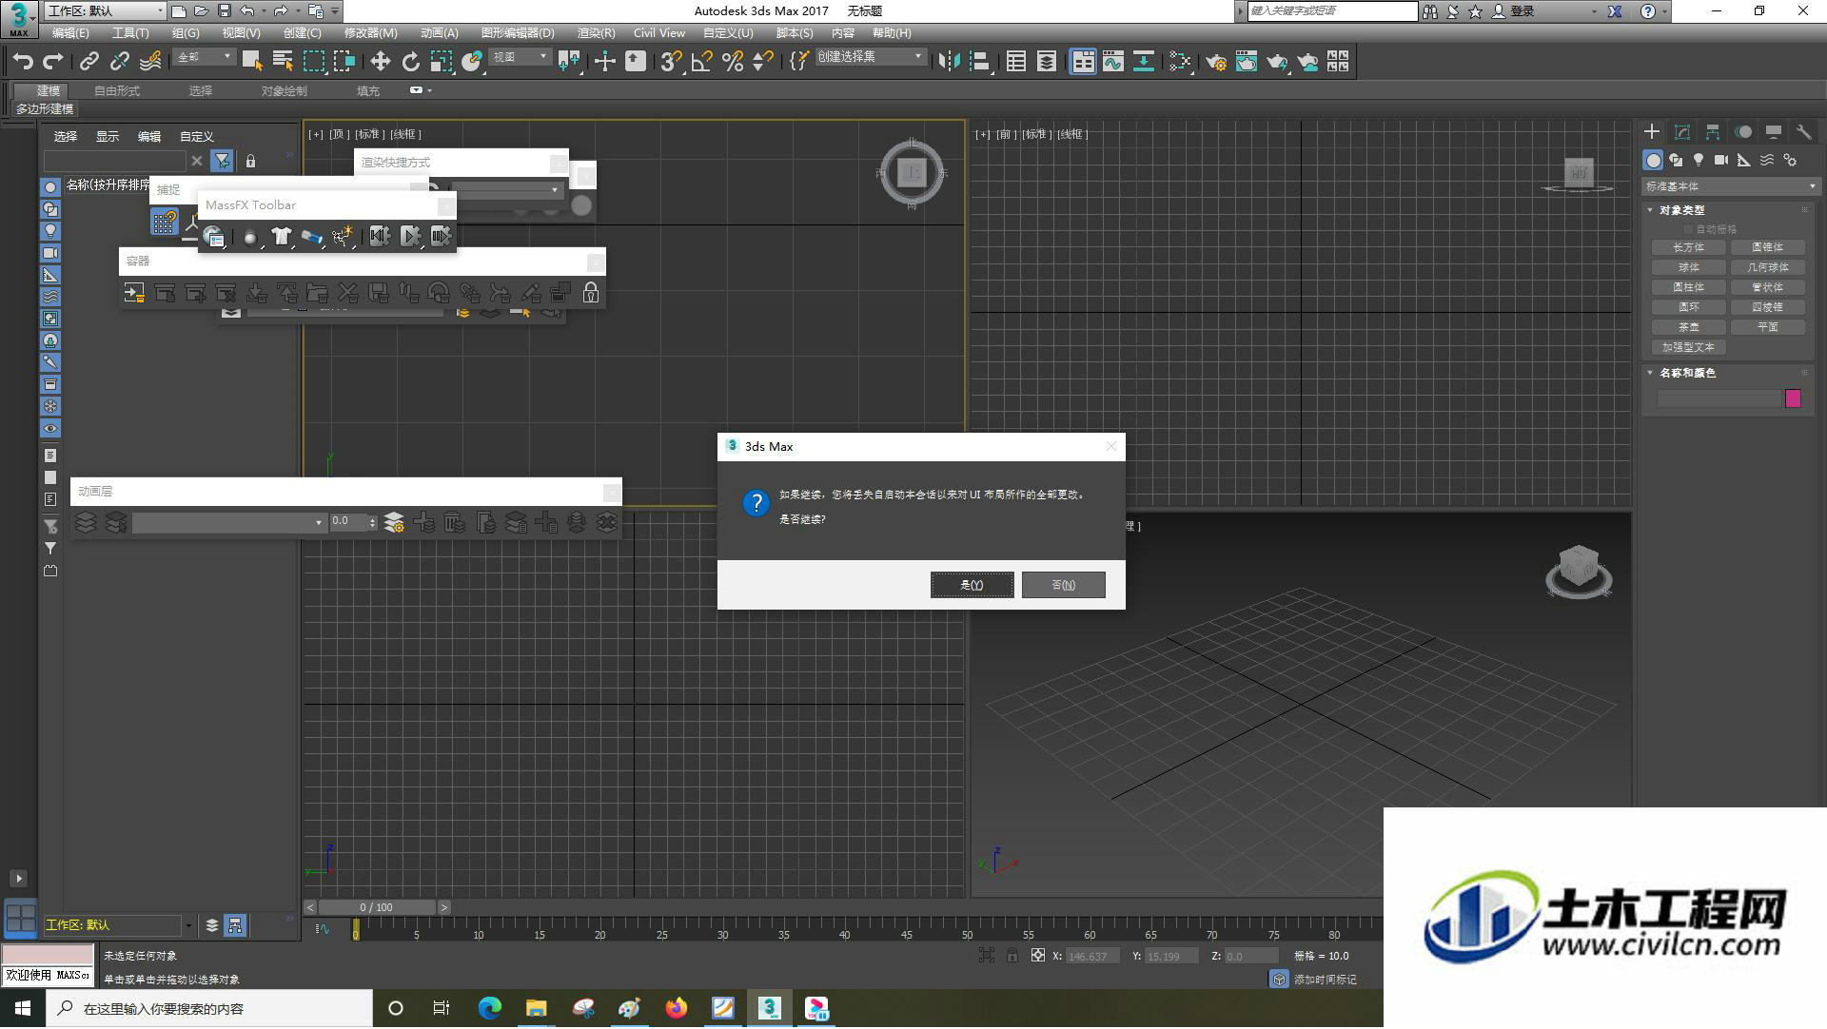The width and height of the screenshot is (1827, 1029).
Task: Toggle the Angle Snap icon
Action: pos(702,62)
